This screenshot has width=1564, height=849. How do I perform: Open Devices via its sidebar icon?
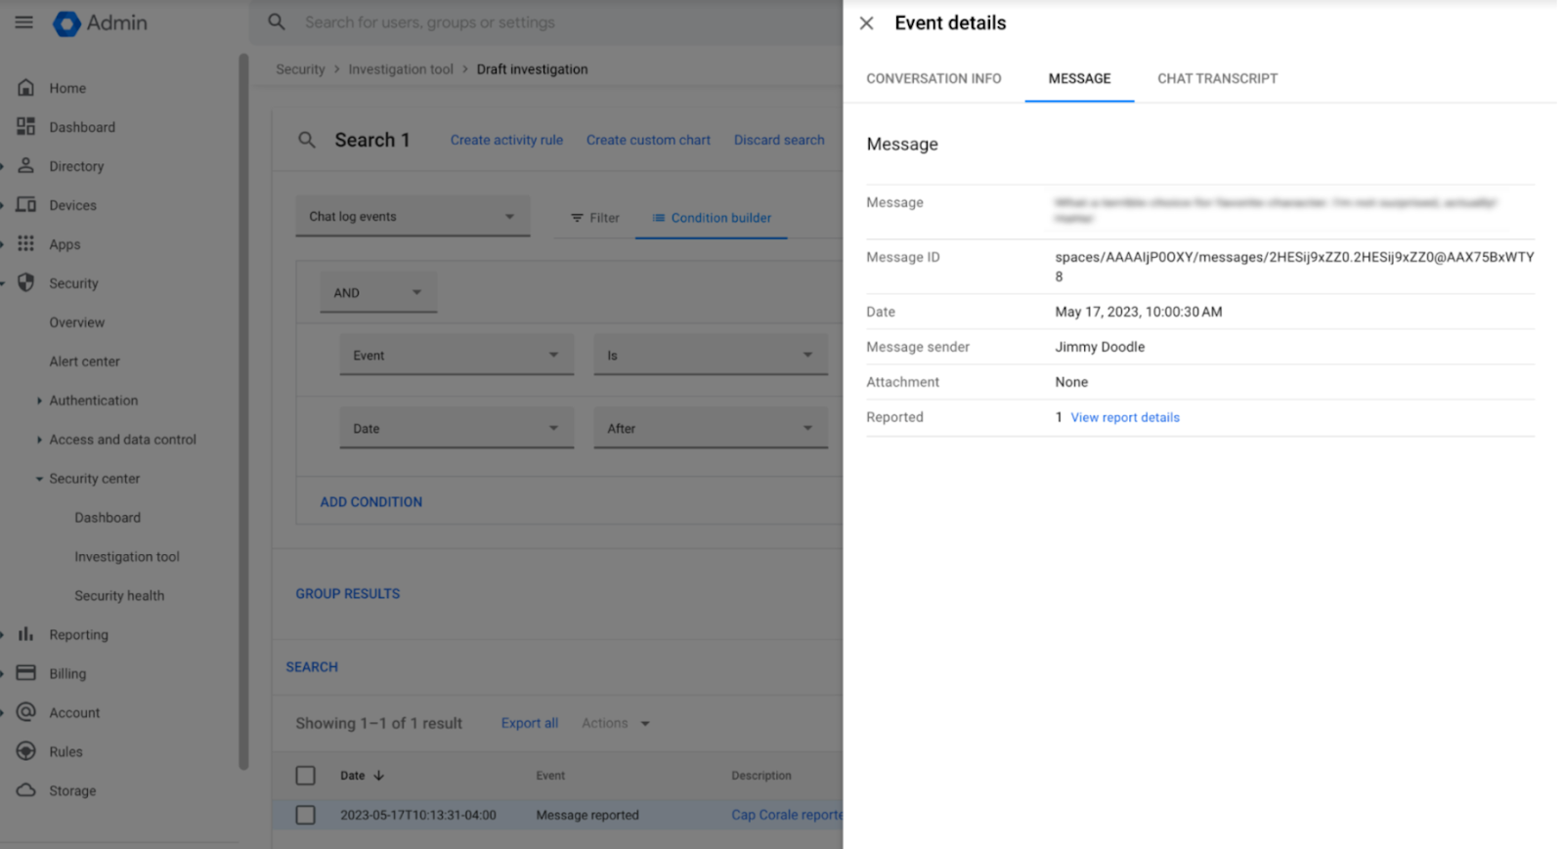[26, 205]
